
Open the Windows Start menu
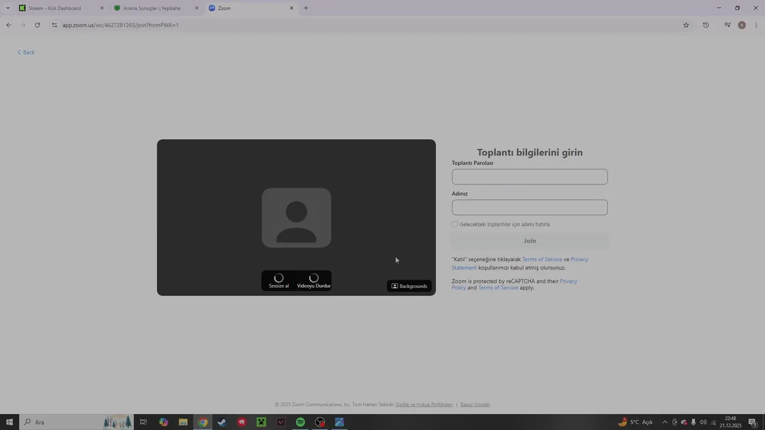pos(10,422)
